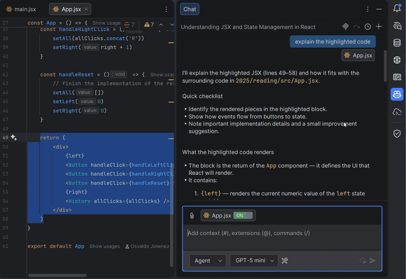Hide the chat tool window
This screenshot has height=279, width=406.
379,9
